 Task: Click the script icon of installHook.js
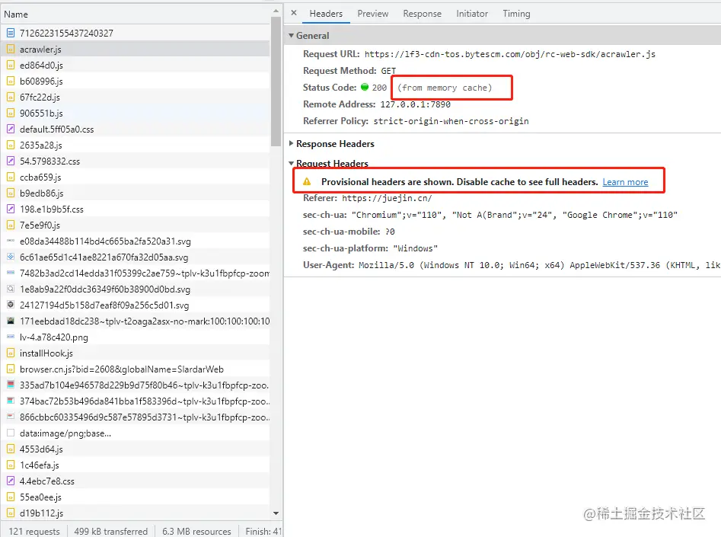tap(11, 353)
